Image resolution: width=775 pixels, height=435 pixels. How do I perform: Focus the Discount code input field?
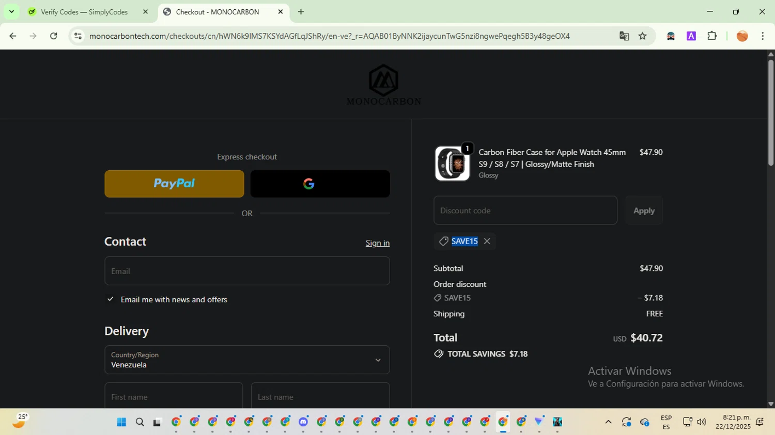click(525, 211)
